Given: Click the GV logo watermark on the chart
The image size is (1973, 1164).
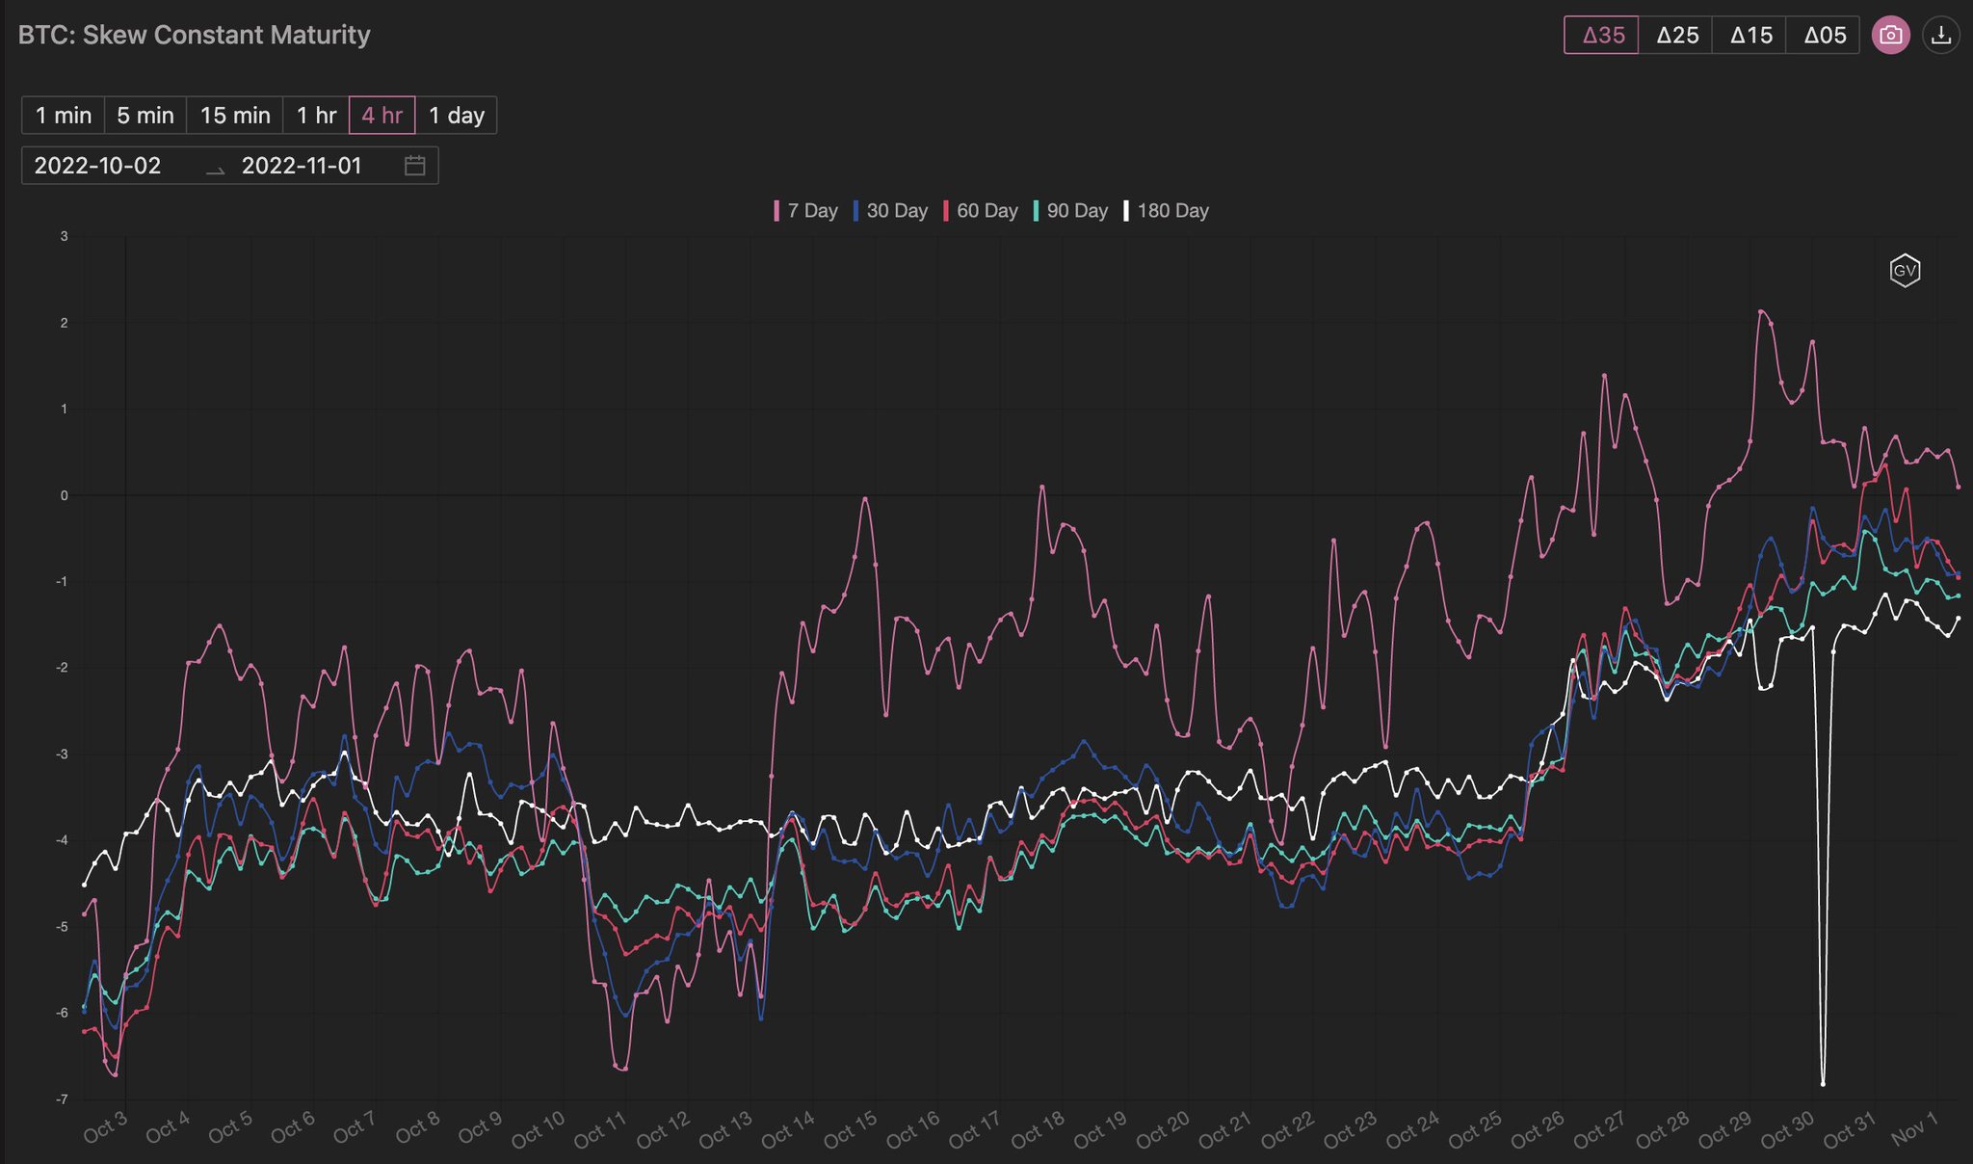Looking at the screenshot, I should pos(1905,271).
